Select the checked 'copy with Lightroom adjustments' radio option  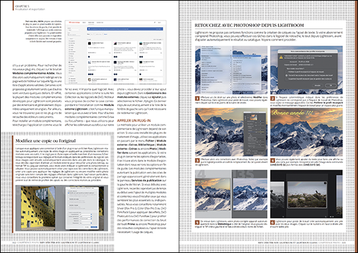(68, 193)
